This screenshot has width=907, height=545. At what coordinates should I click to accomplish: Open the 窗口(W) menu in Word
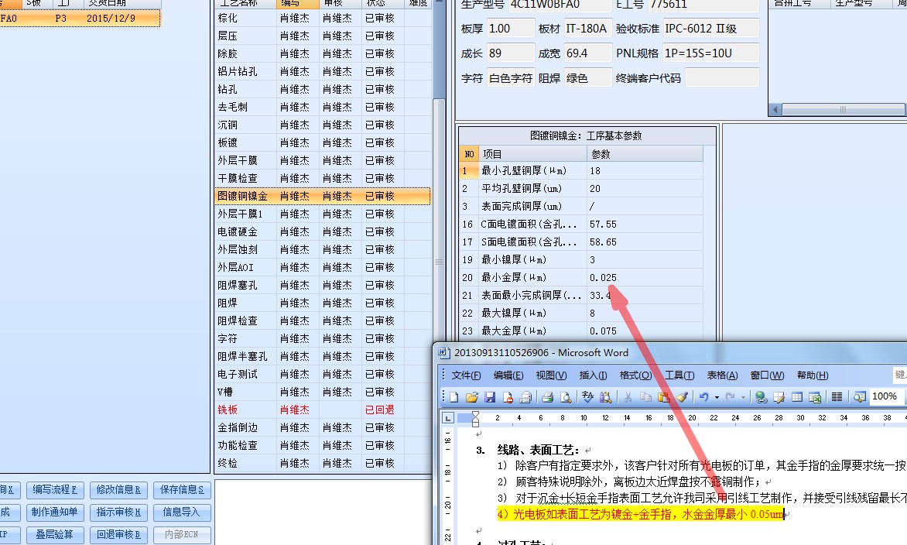767,375
